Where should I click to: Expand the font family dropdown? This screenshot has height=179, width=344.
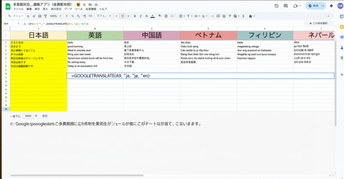click(x=103, y=16)
